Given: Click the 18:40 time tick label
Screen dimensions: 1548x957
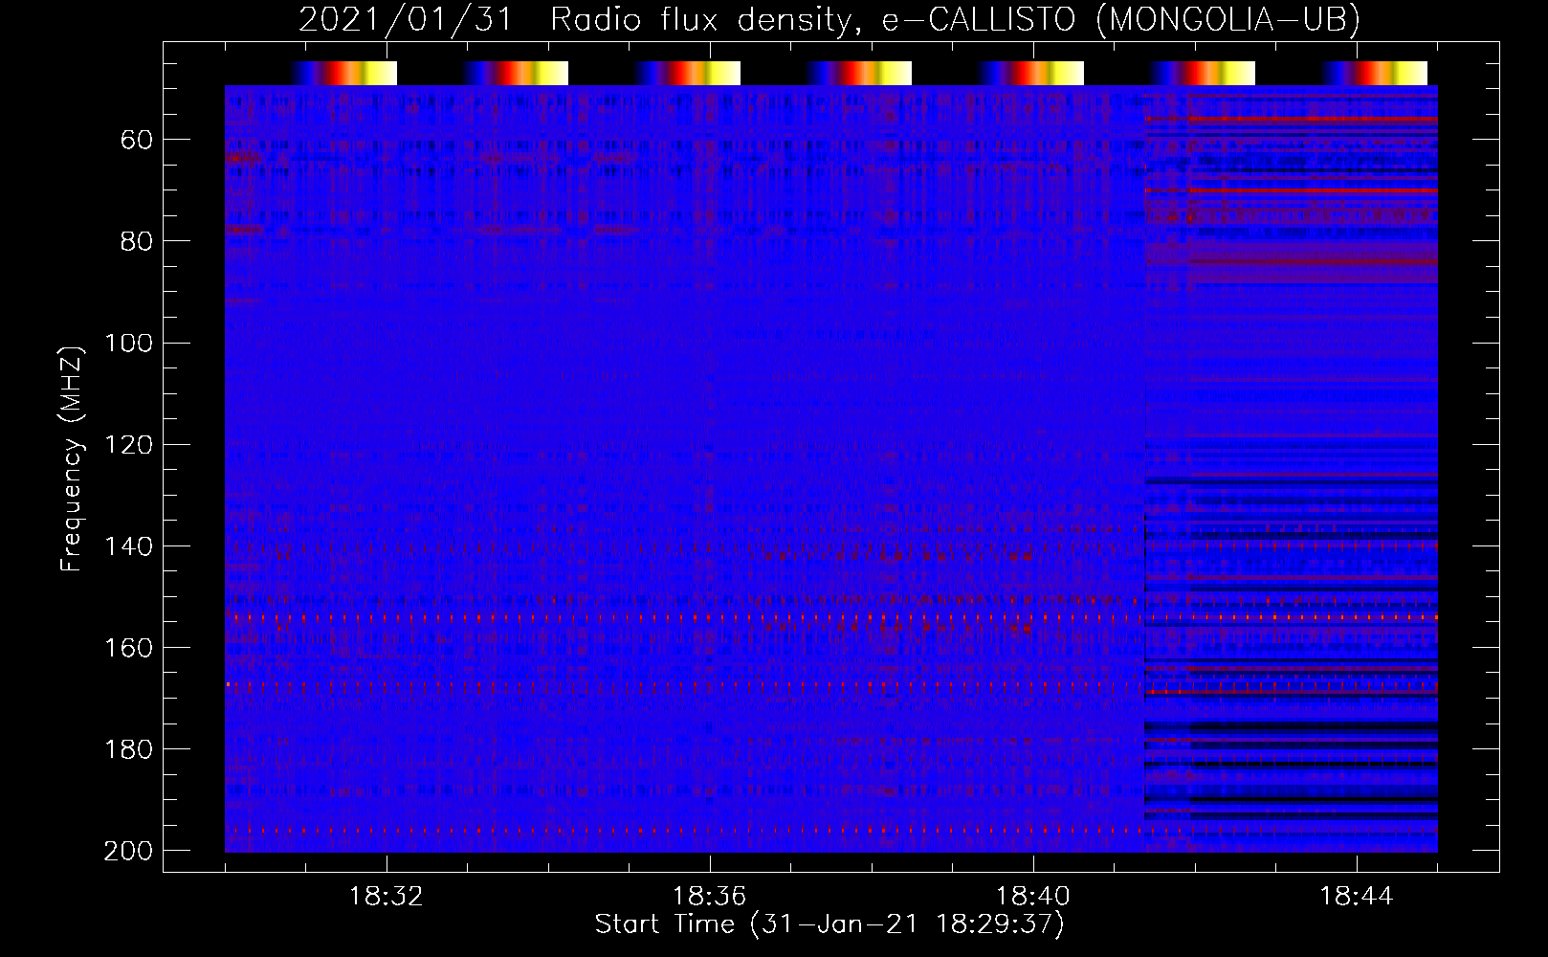Looking at the screenshot, I should tap(1033, 897).
